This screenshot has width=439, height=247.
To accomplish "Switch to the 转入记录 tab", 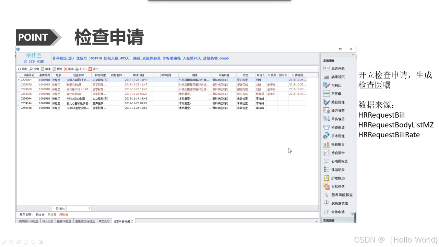I will (48, 221).
